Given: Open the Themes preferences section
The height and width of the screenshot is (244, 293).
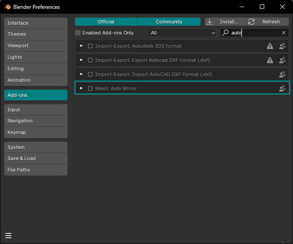Looking at the screenshot, I should 36,34.
